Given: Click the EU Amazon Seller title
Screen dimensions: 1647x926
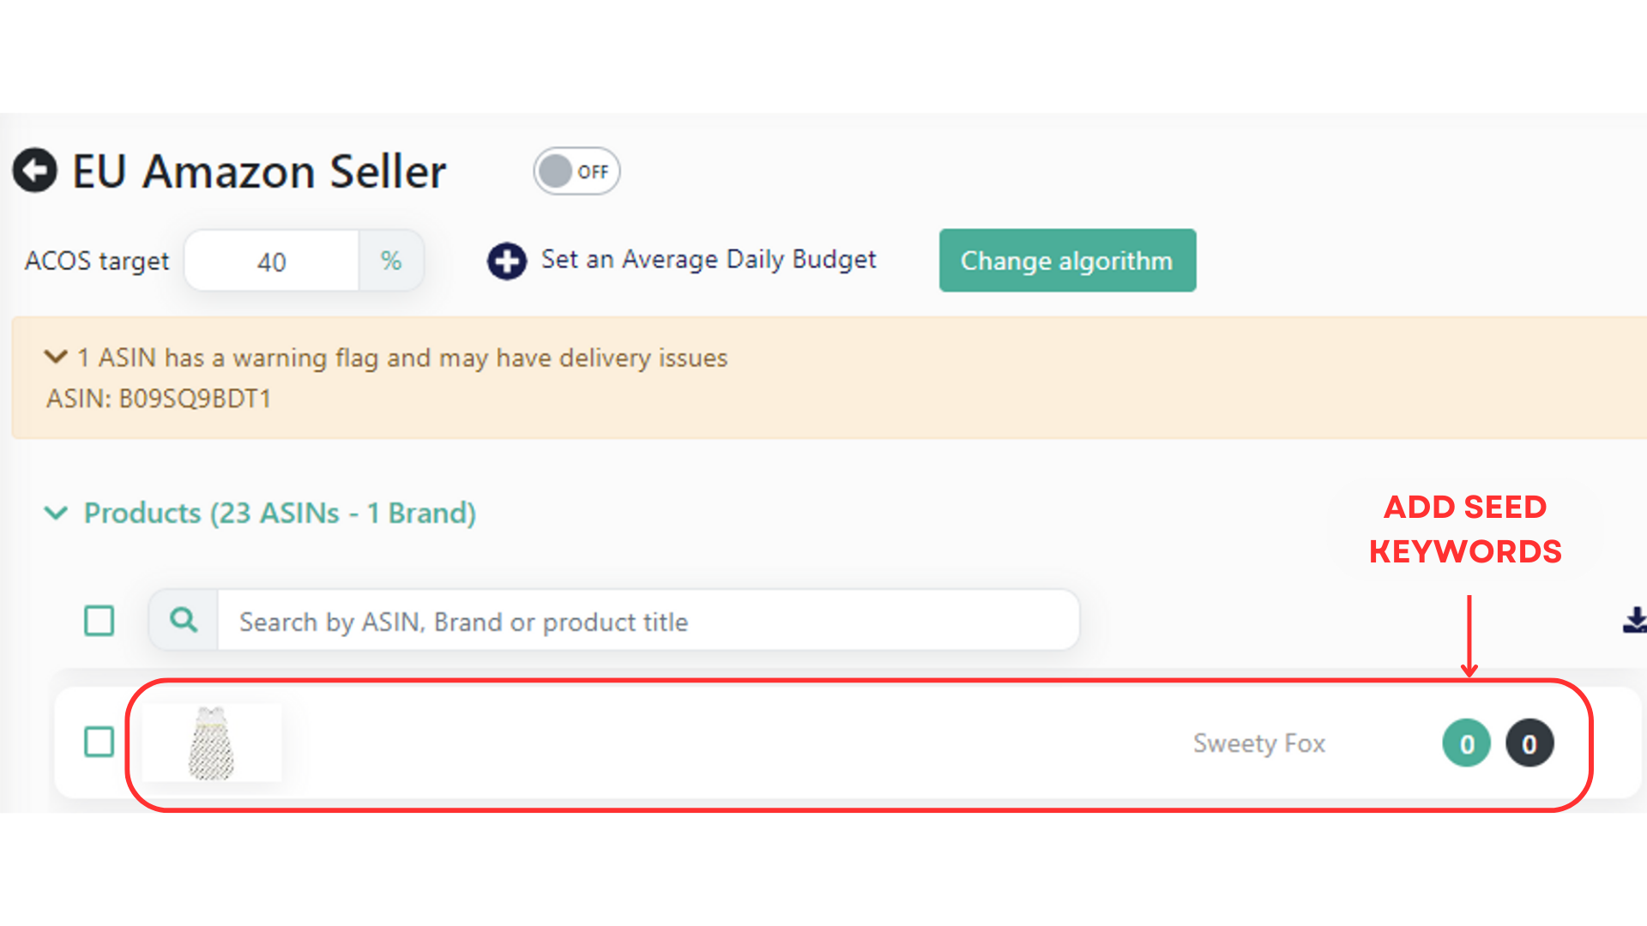Looking at the screenshot, I should (259, 171).
